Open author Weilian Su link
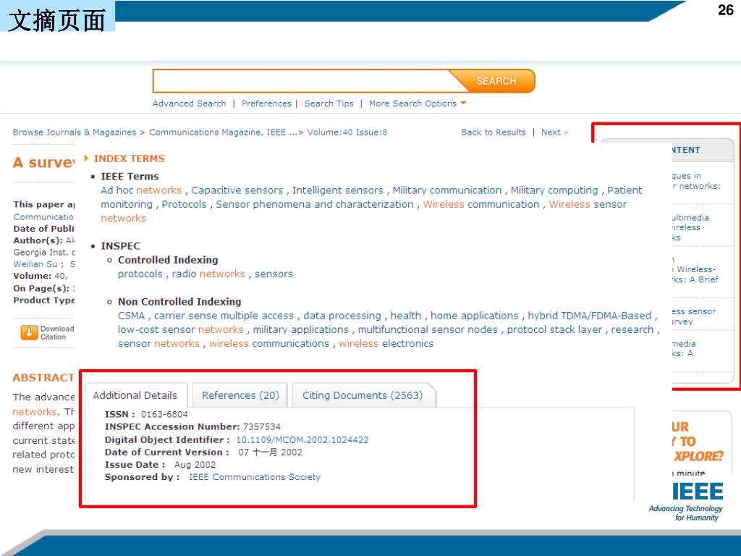Image resolution: width=741 pixels, height=556 pixels. (35, 264)
